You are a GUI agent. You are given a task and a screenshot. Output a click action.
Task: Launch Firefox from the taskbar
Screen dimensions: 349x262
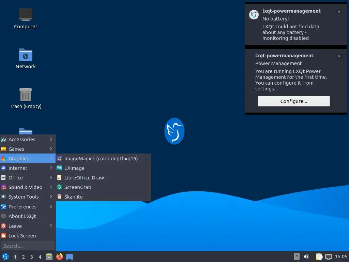coord(59,257)
